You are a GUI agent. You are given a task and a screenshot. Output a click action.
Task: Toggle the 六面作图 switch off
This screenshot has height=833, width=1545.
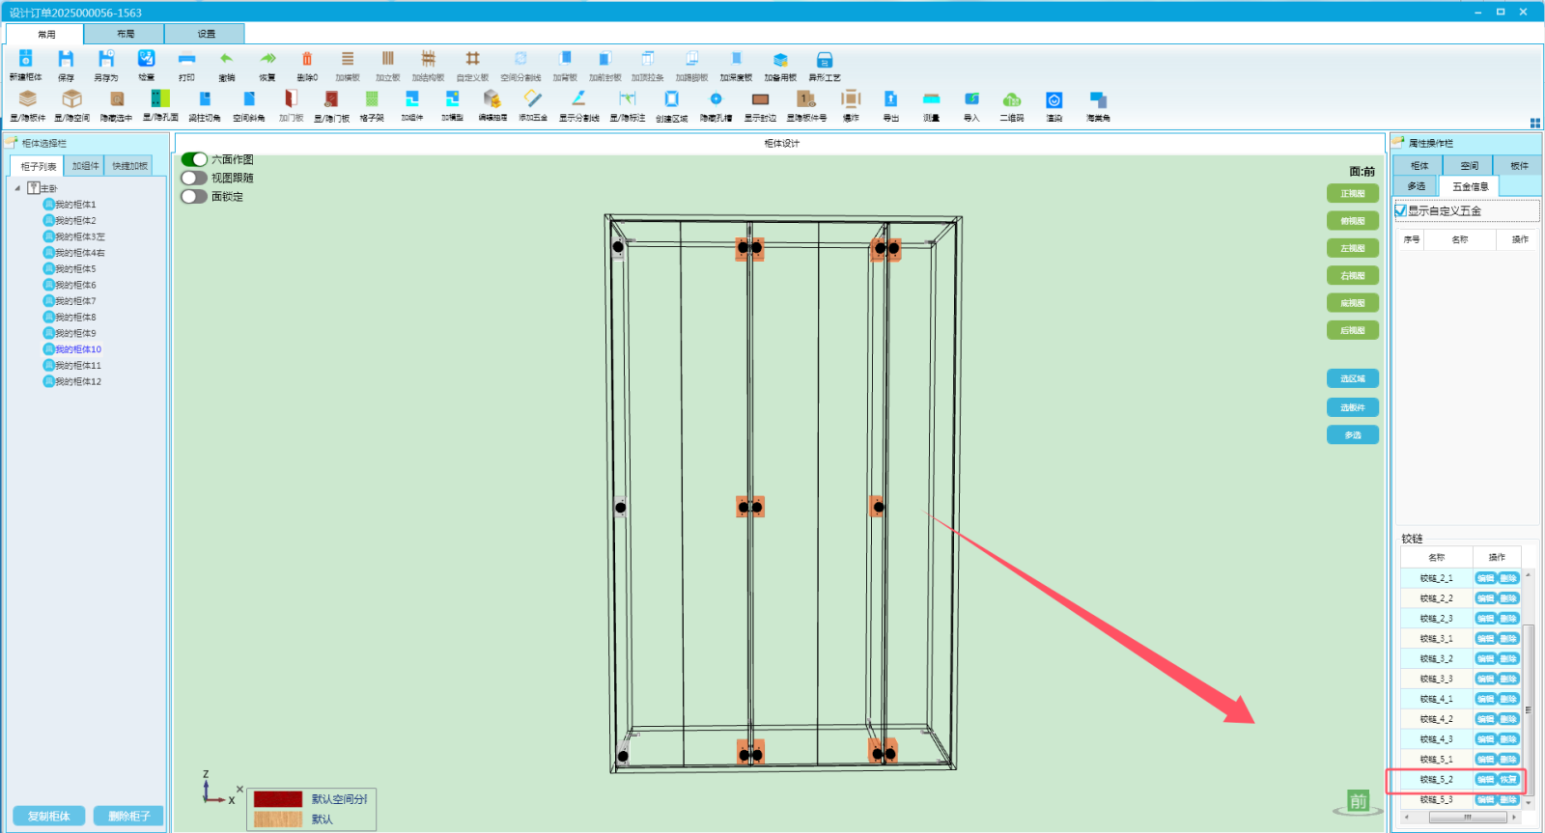click(194, 159)
